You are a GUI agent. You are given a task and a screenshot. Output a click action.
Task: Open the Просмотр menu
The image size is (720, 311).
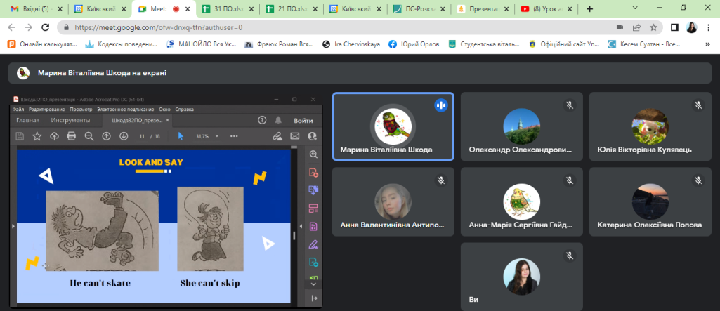(81, 110)
